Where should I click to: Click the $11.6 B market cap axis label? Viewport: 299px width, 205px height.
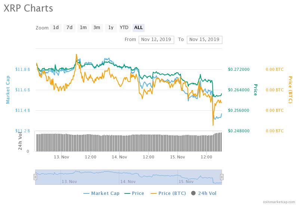[x=23, y=90]
